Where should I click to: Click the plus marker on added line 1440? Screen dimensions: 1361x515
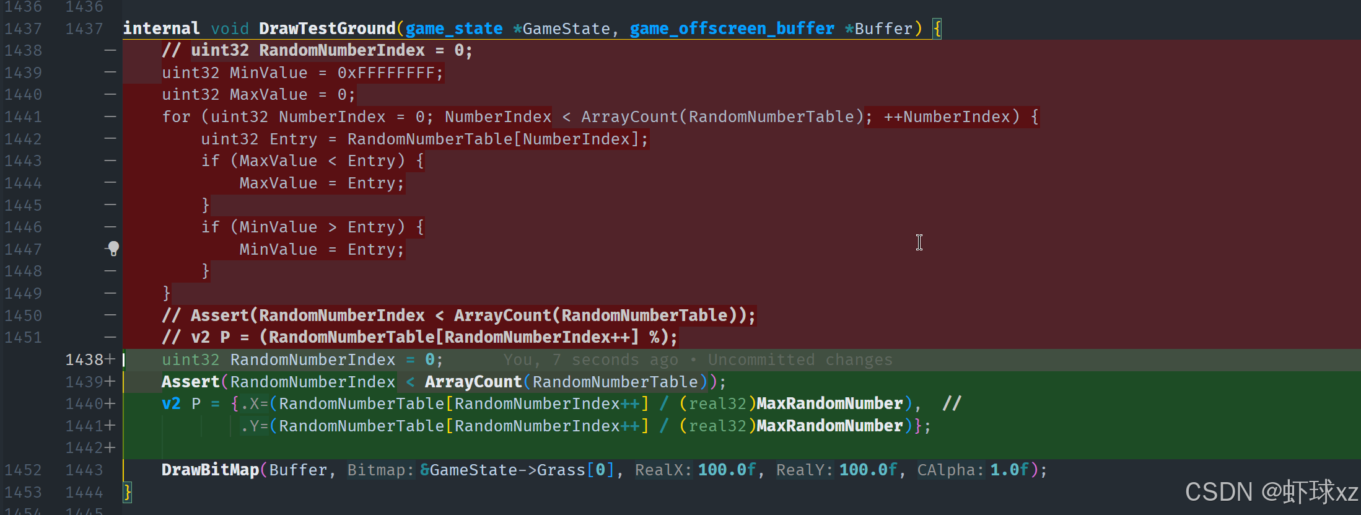coord(110,403)
